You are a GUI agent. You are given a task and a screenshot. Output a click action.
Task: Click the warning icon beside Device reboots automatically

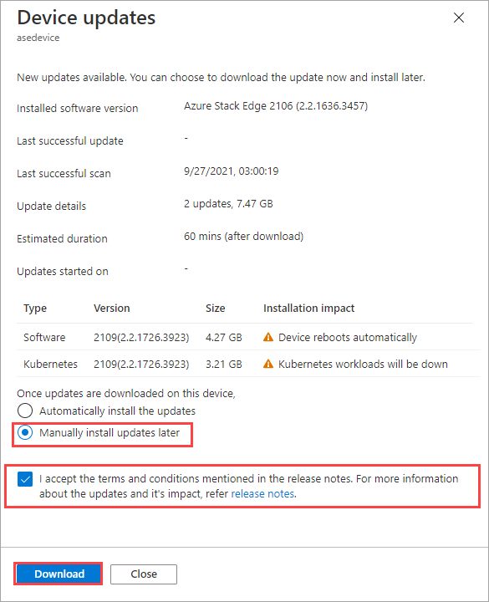coord(268,337)
